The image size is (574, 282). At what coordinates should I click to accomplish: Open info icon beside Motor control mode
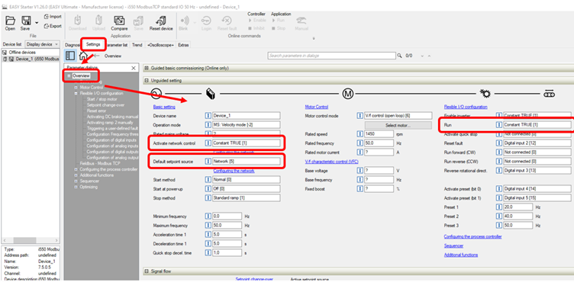[x=360, y=116]
